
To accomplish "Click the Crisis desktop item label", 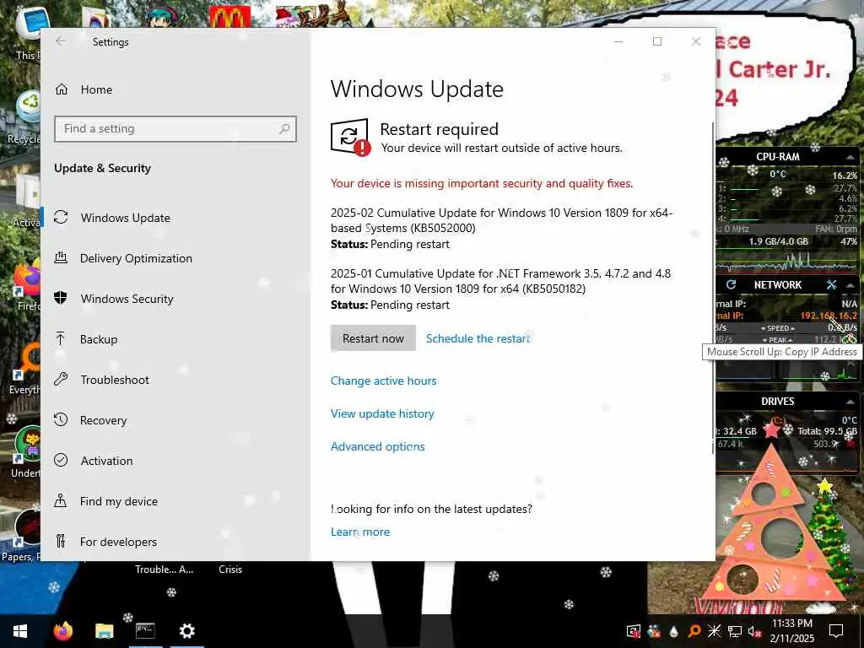I will [x=230, y=570].
